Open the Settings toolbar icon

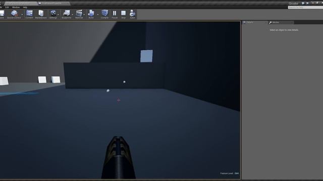point(53,15)
